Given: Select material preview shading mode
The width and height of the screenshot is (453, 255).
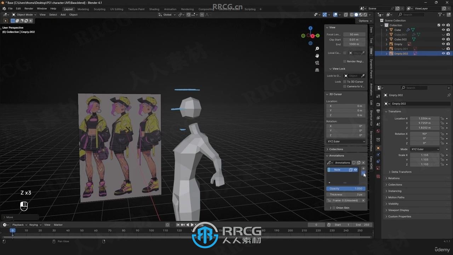Looking at the screenshot, I should 361,15.
